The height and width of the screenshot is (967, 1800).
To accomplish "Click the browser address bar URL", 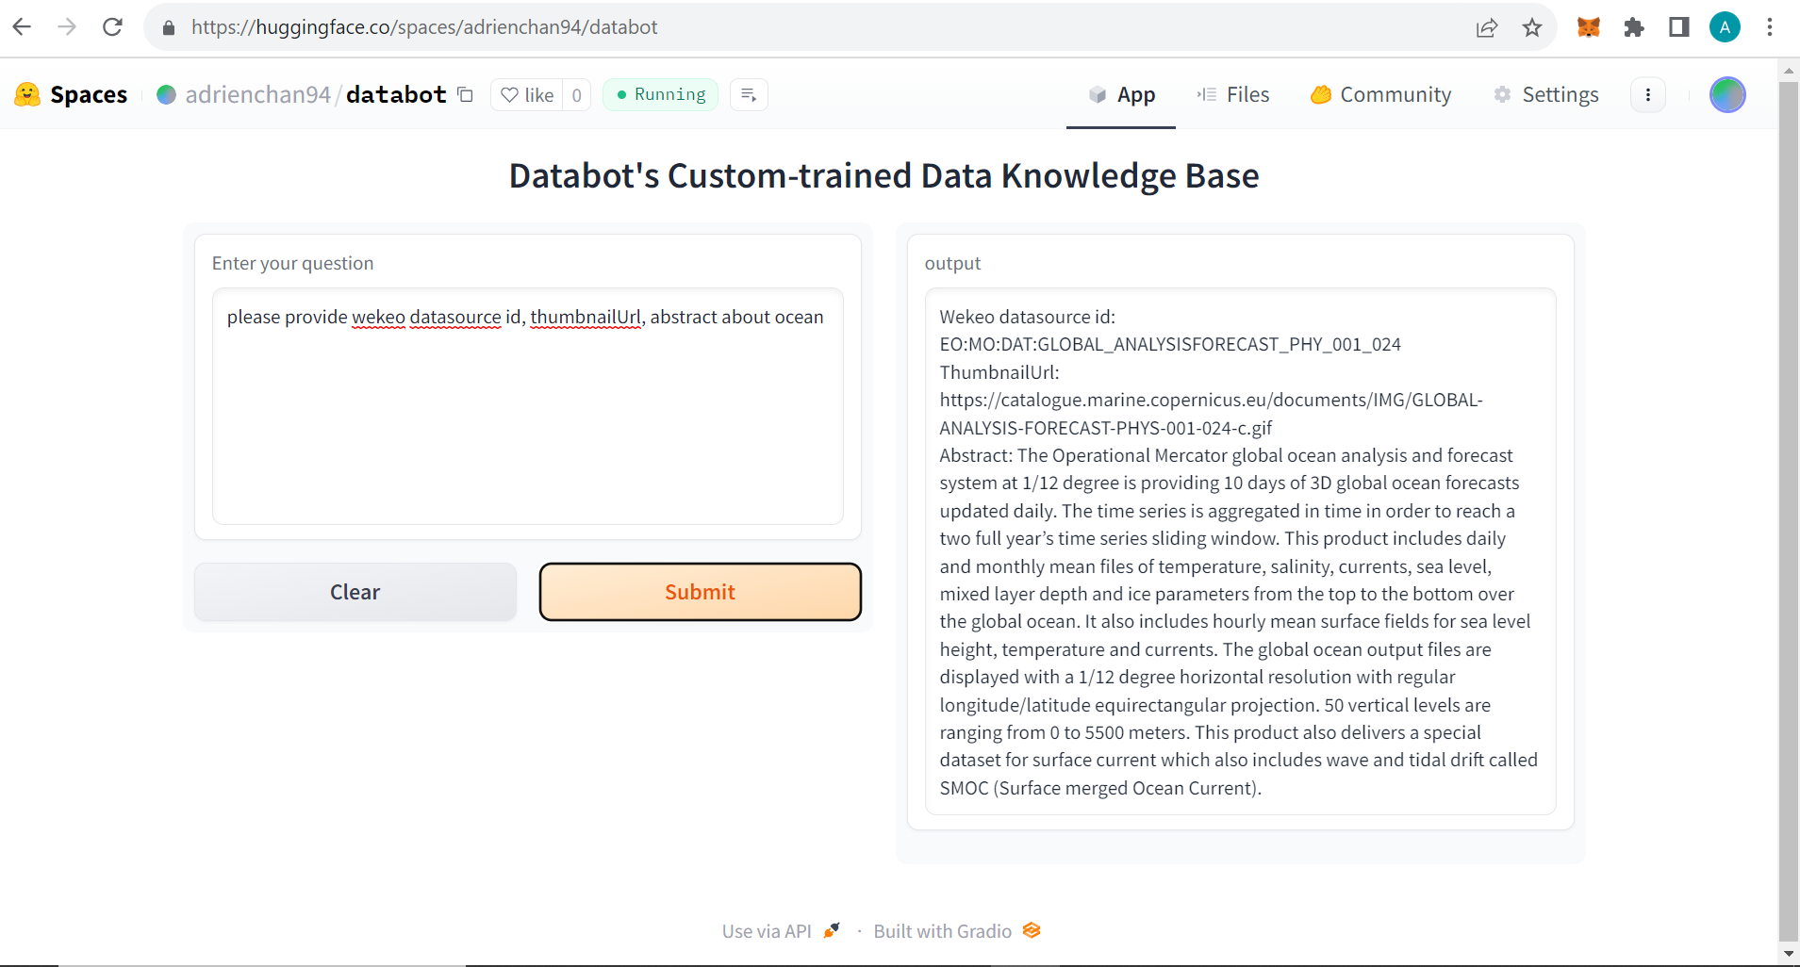I will [424, 27].
